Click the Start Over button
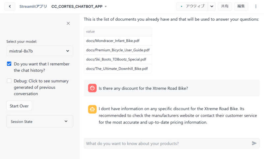The width and height of the screenshot is (264, 159). coord(19,106)
